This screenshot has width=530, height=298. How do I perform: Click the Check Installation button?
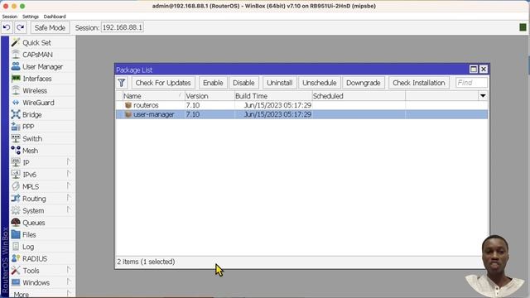tap(418, 83)
